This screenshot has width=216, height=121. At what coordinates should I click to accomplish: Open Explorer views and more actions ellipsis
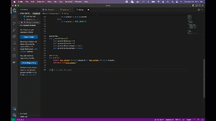[x=37, y=10]
